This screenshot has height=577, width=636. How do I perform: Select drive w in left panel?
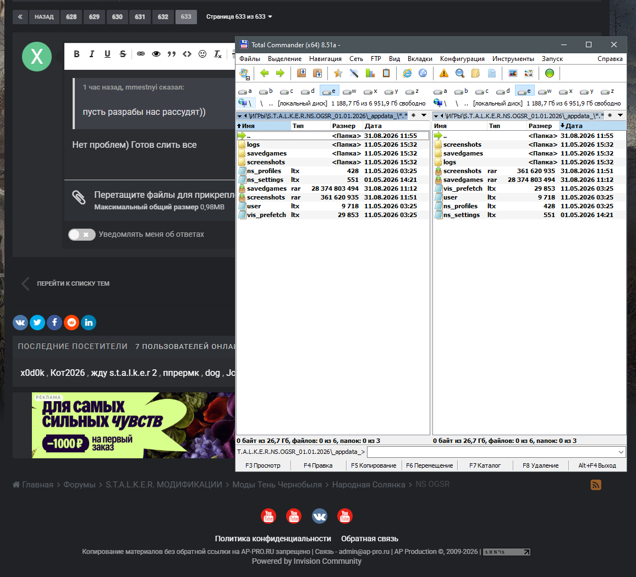pyautogui.click(x=349, y=91)
